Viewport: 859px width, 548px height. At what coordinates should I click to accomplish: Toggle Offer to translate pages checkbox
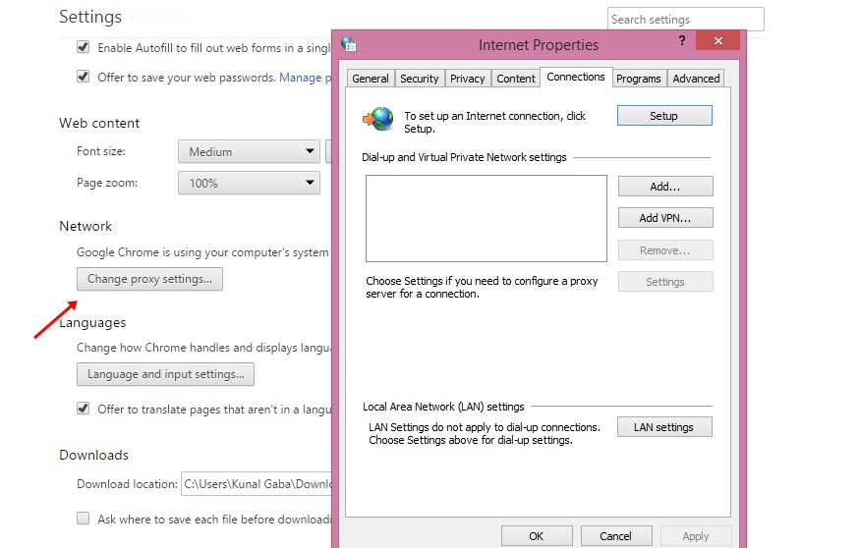tap(84, 408)
